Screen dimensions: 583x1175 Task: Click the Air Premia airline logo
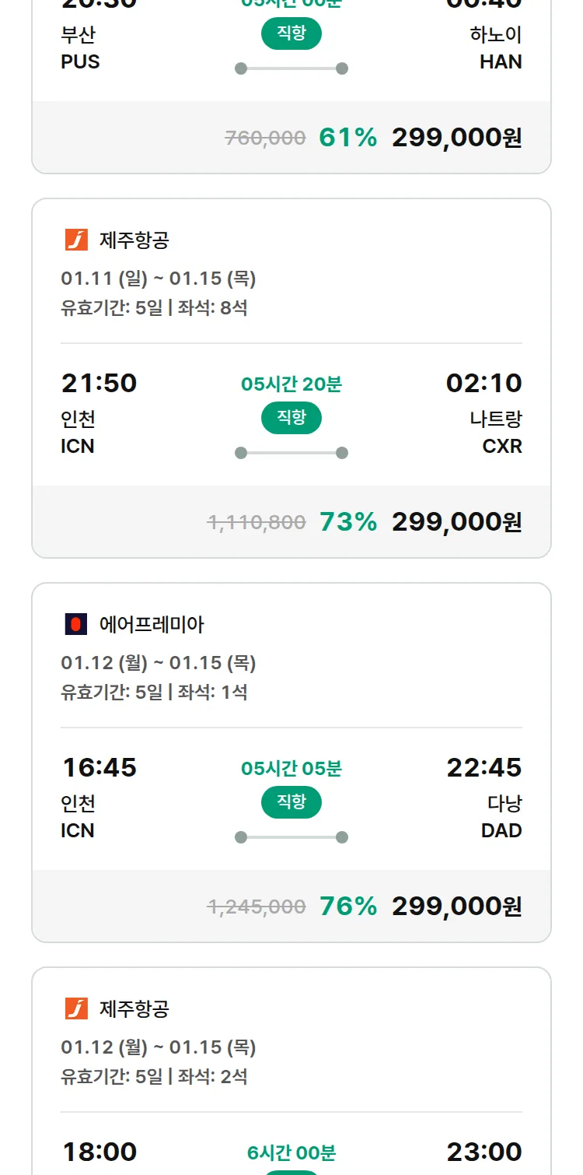coord(76,624)
